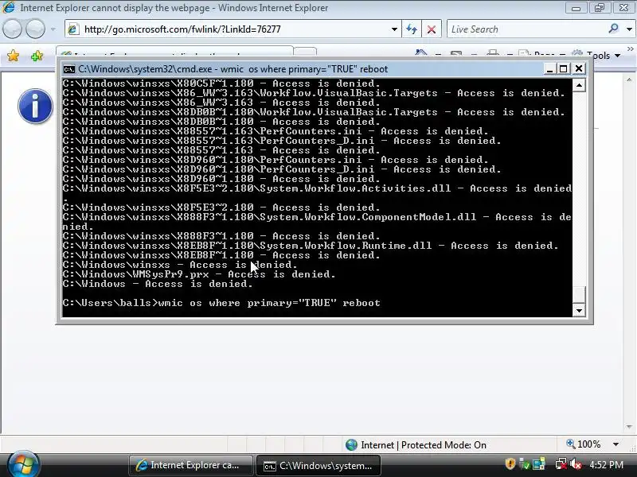This screenshot has width=637, height=477.
Task: Go back with Internet Explorer's Back button
Action: [12, 29]
